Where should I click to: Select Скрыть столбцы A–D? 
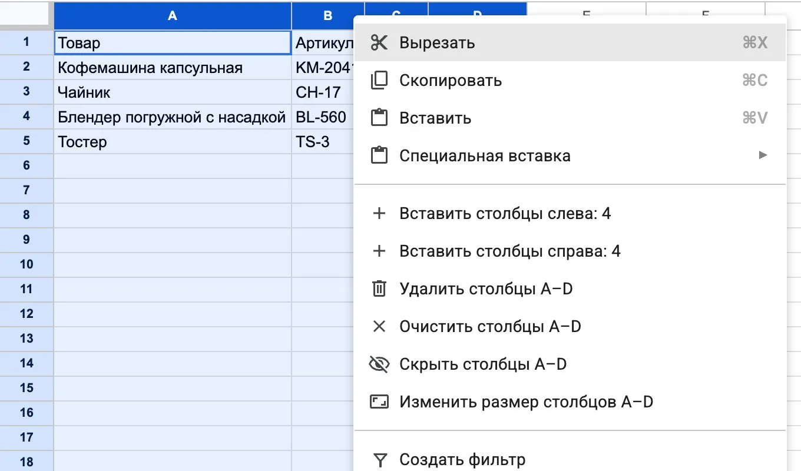(570, 364)
